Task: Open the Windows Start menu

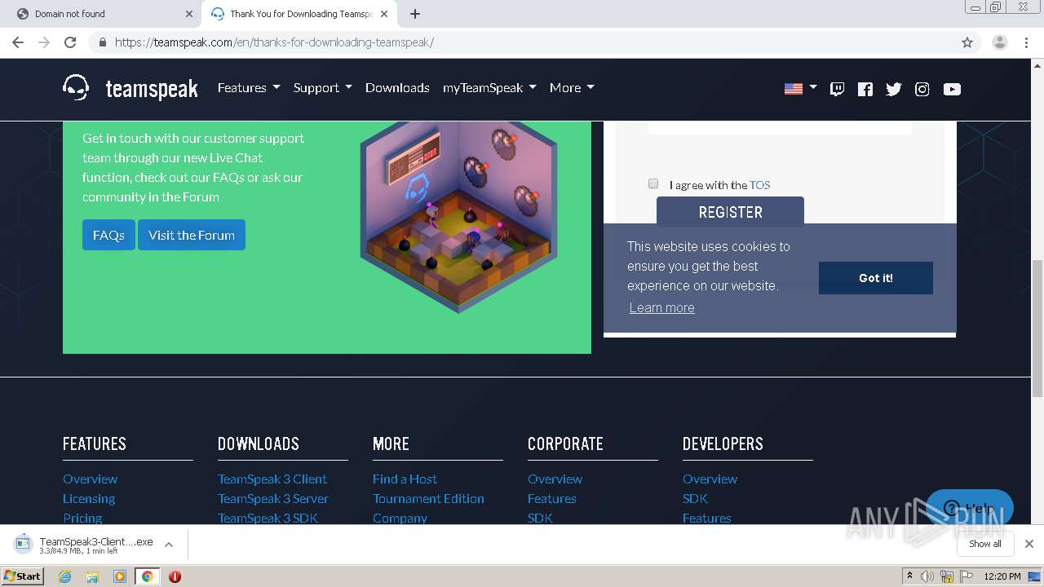Action: tap(22, 576)
